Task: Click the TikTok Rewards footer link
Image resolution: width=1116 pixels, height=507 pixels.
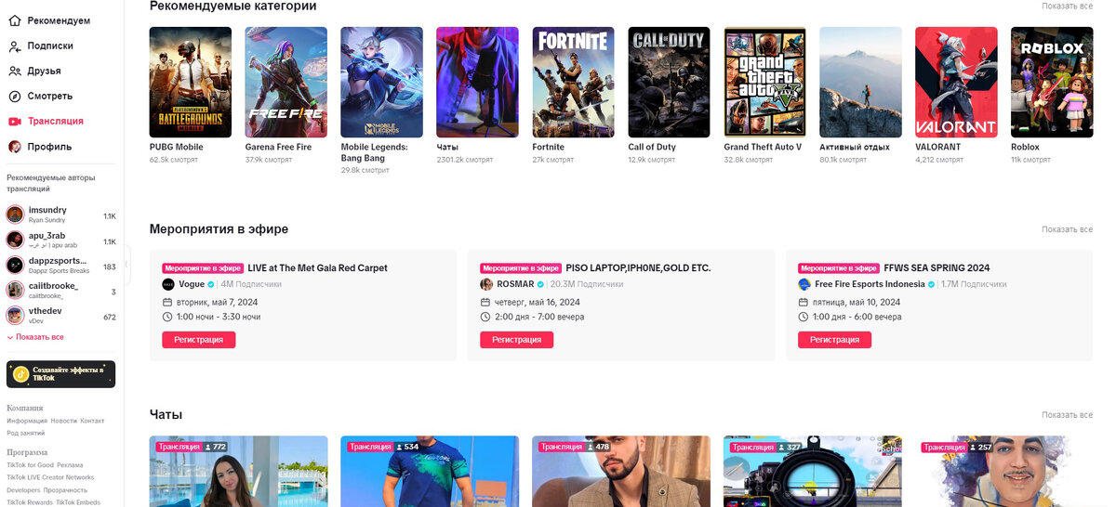Action: [x=30, y=502]
